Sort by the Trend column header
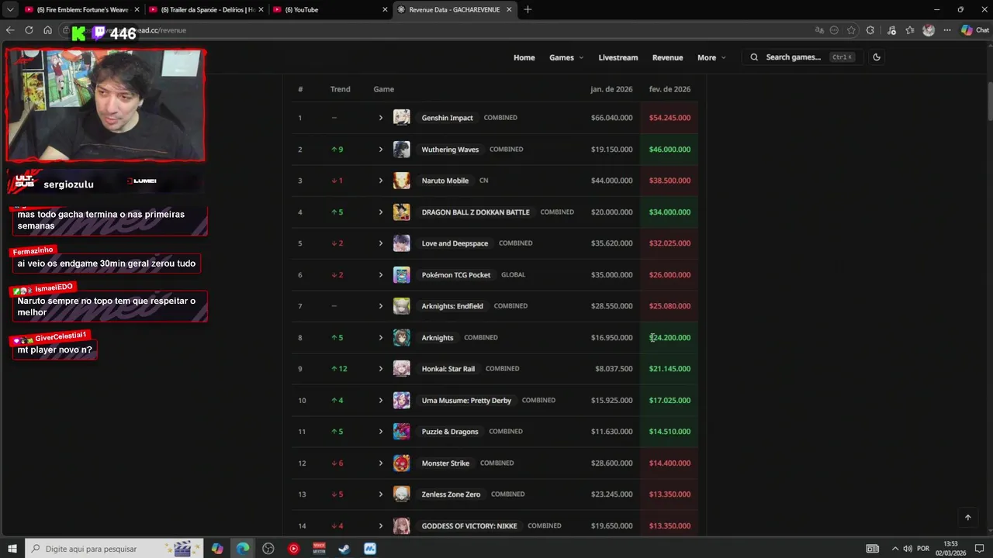The height and width of the screenshot is (558, 993). (340, 89)
